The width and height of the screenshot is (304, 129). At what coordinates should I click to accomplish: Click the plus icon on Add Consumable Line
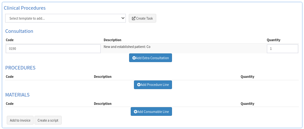136,112
